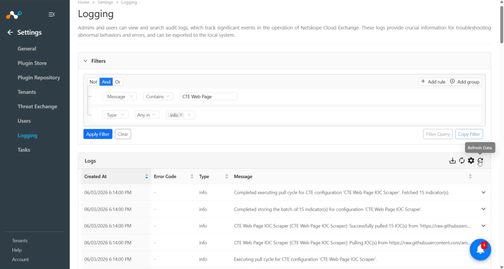The image size is (504, 269).
Task: Click the plus icon Add rule button
Action: click(433, 82)
